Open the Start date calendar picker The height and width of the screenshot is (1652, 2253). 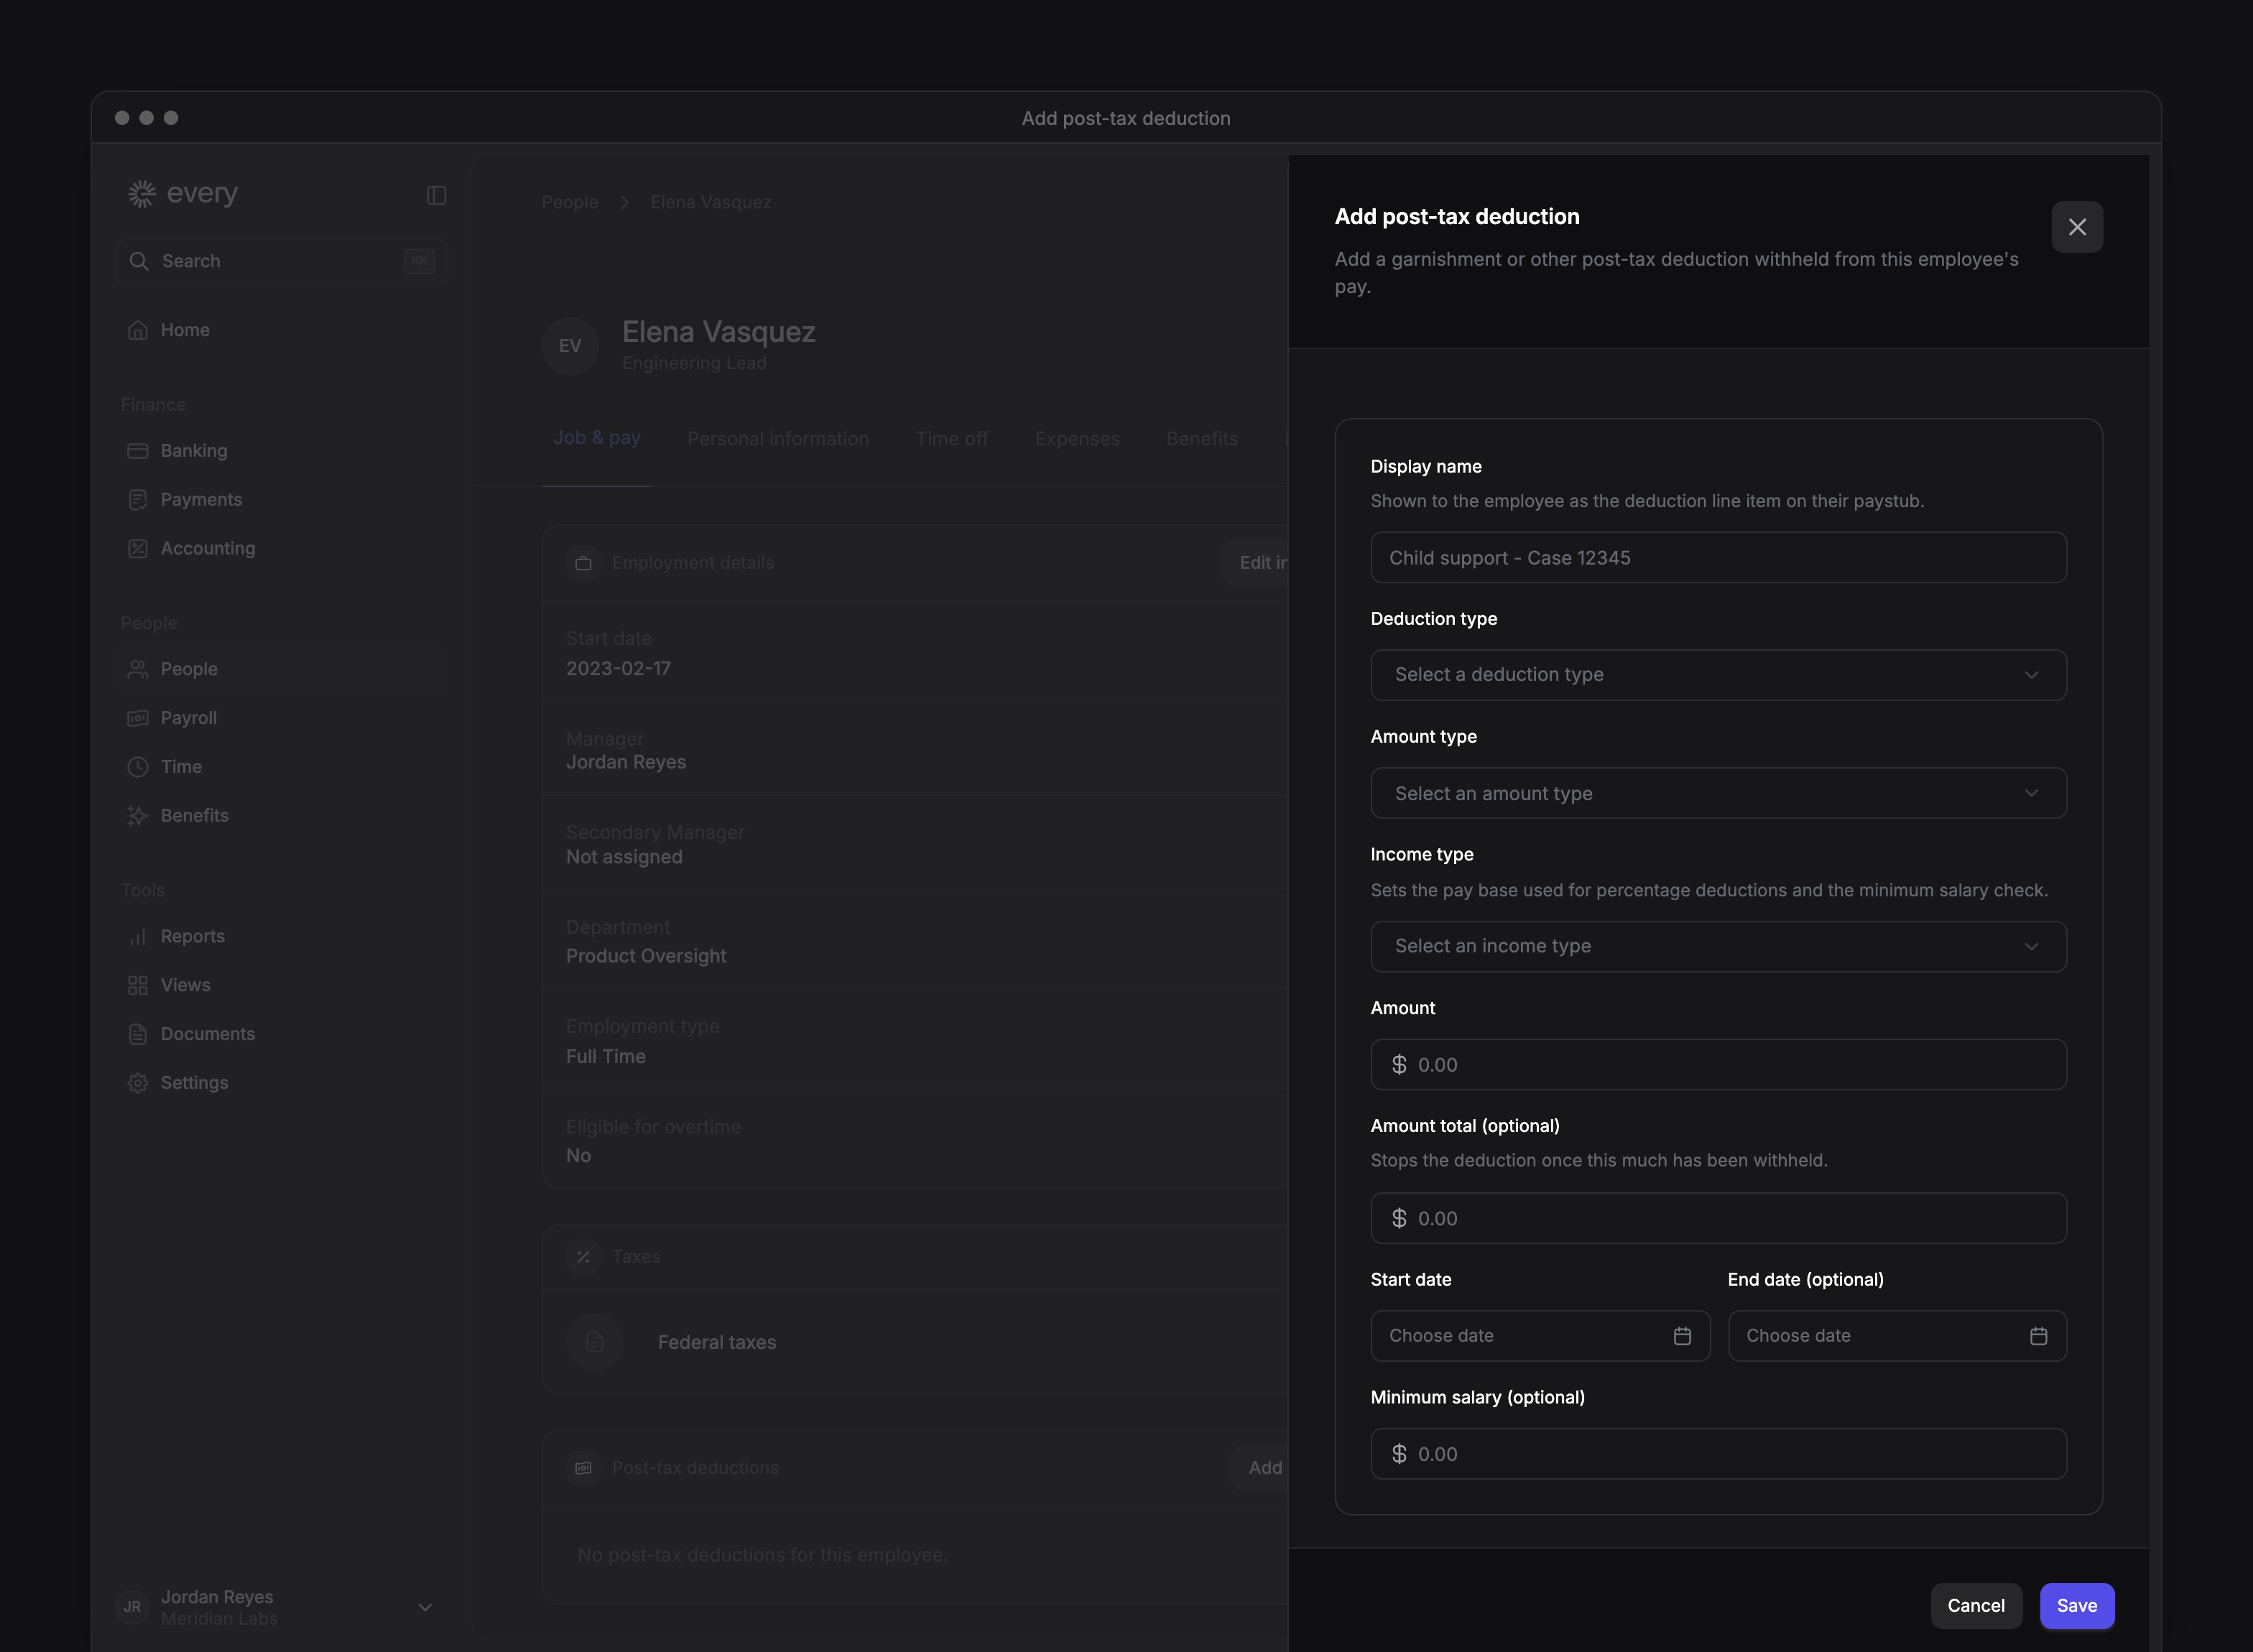tap(1681, 1336)
